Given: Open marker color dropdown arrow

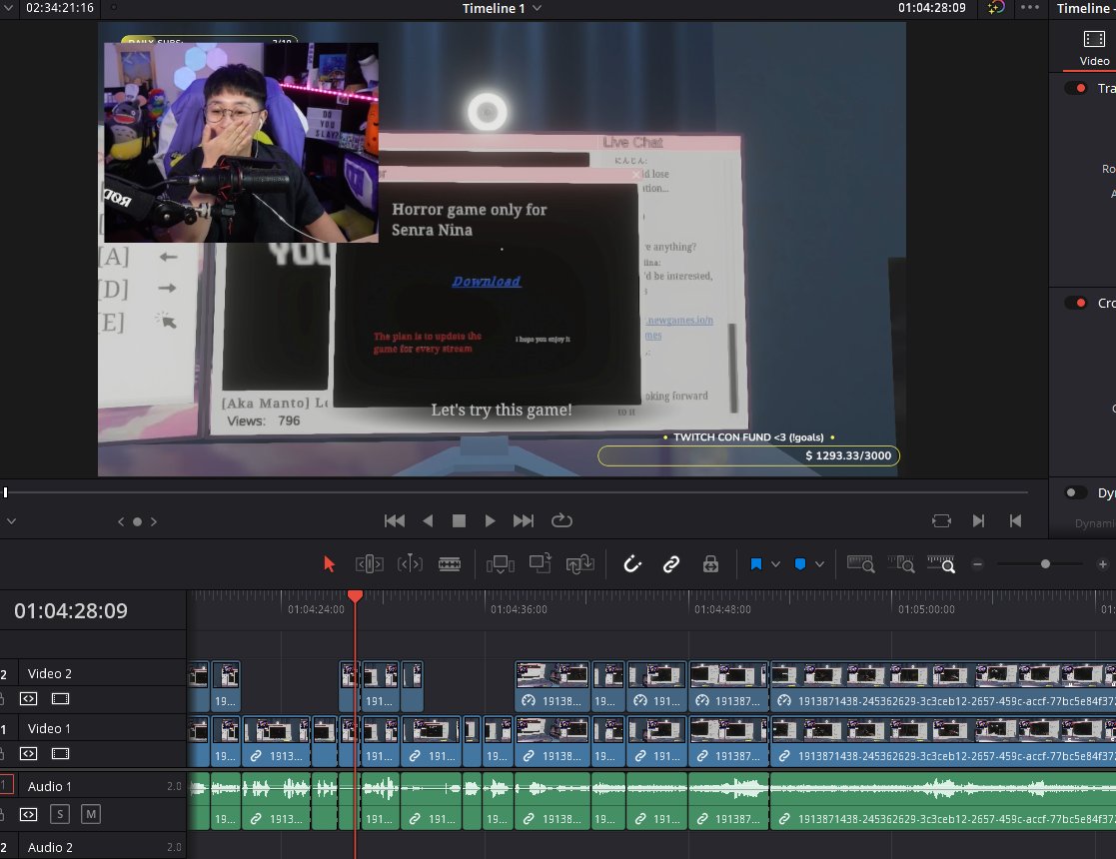Looking at the screenshot, I should coord(820,564).
